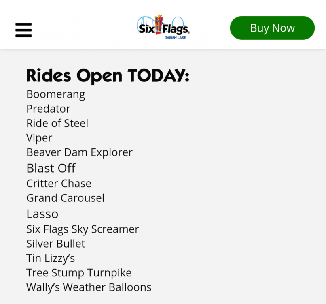326x304 pixels.
Task: Click on Beaver Dam Explorer
Action: (79, 152)
